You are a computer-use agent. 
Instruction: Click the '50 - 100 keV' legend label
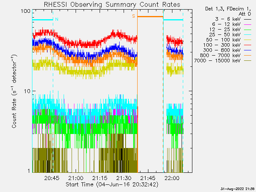(223, 40)
